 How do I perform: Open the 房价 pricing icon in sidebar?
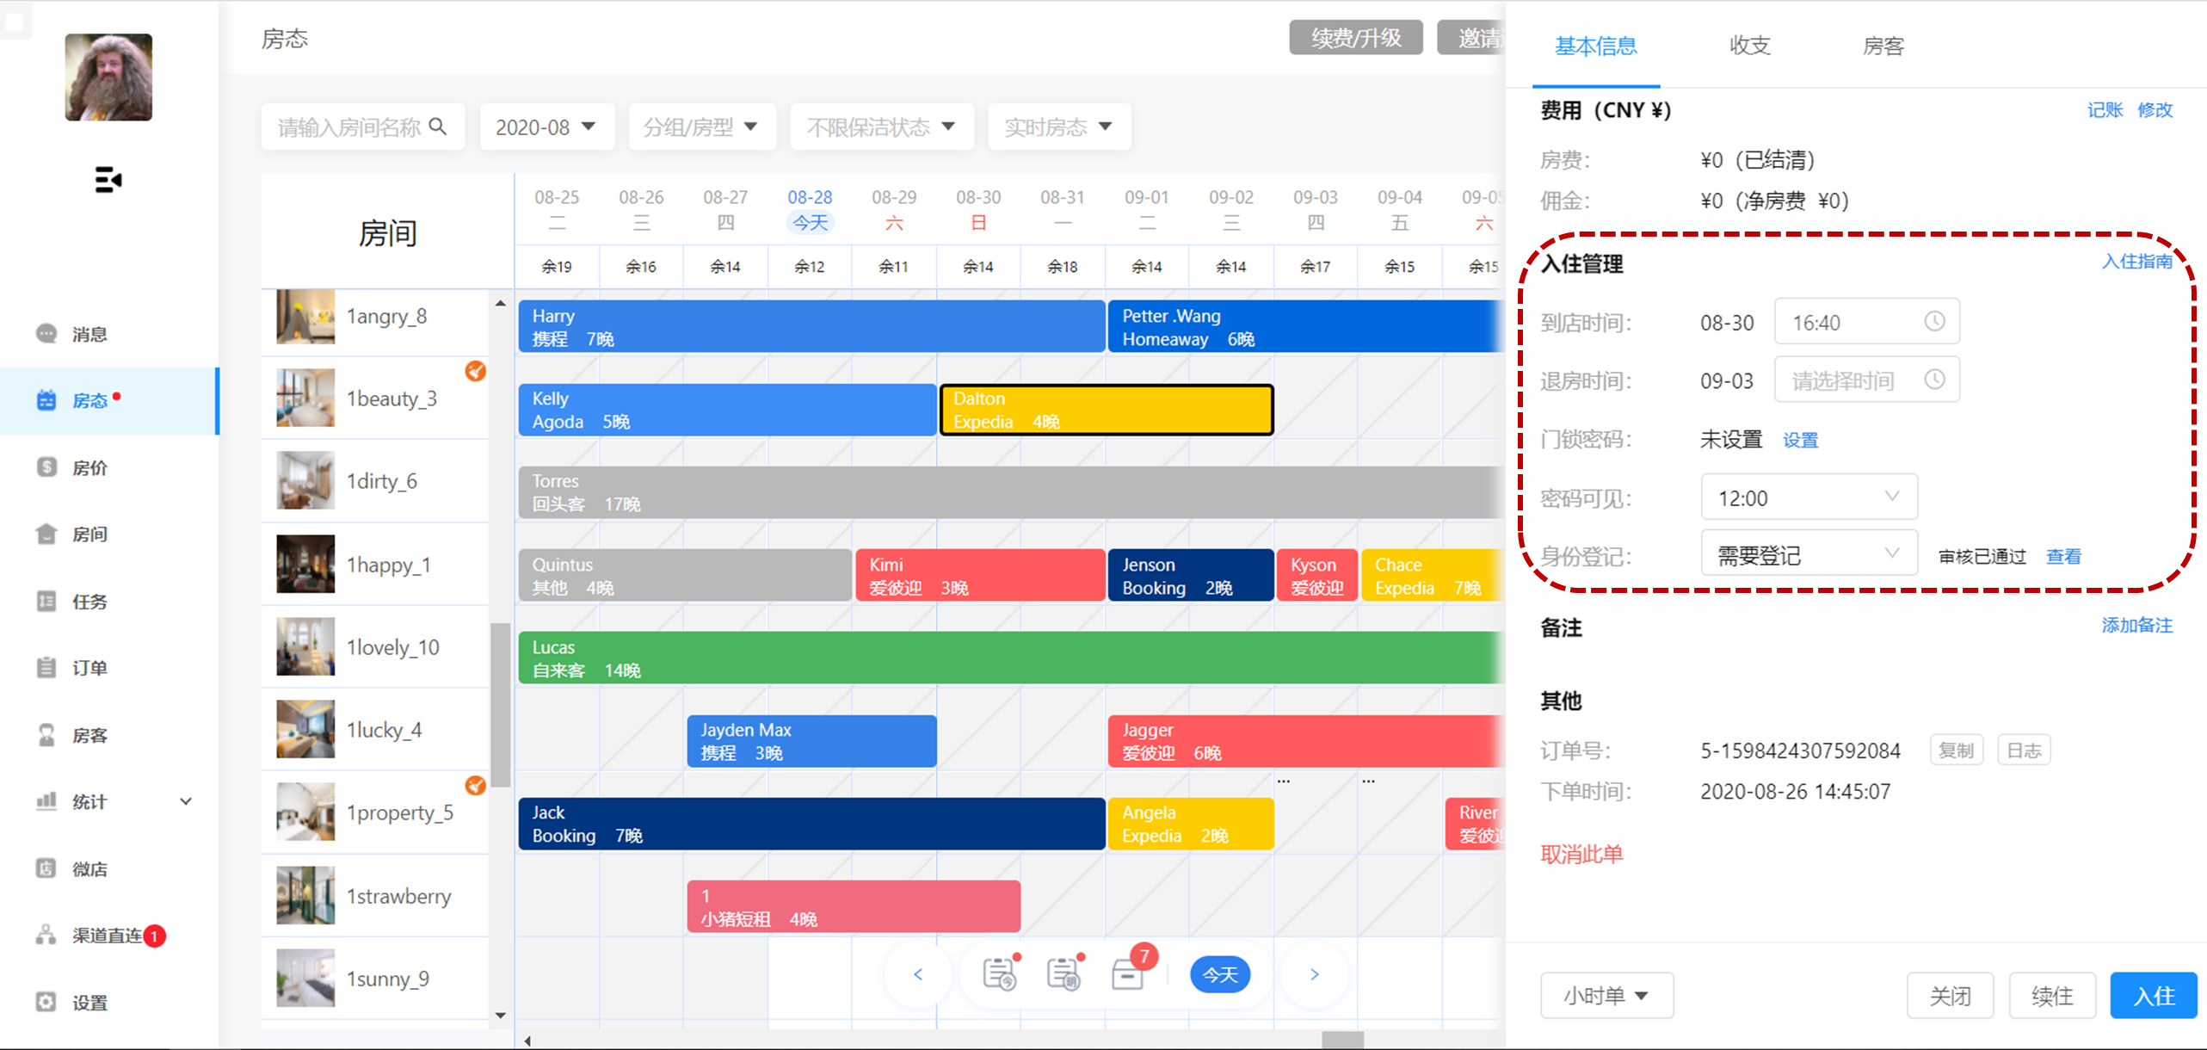(x=46, y=467)
